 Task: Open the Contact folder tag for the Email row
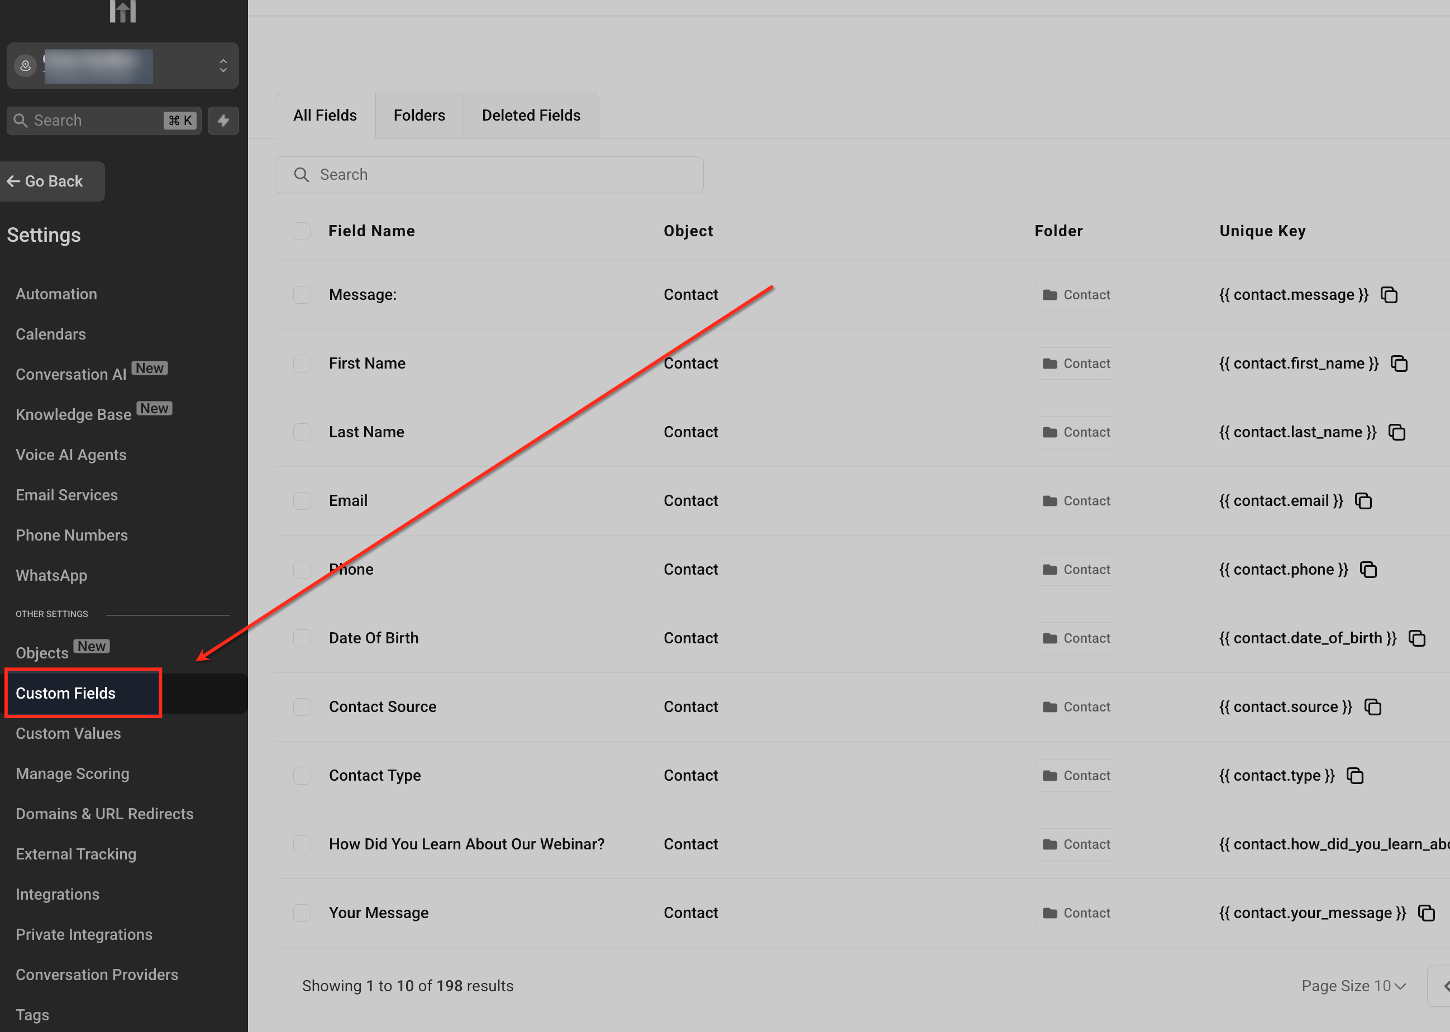point(1076,501)
